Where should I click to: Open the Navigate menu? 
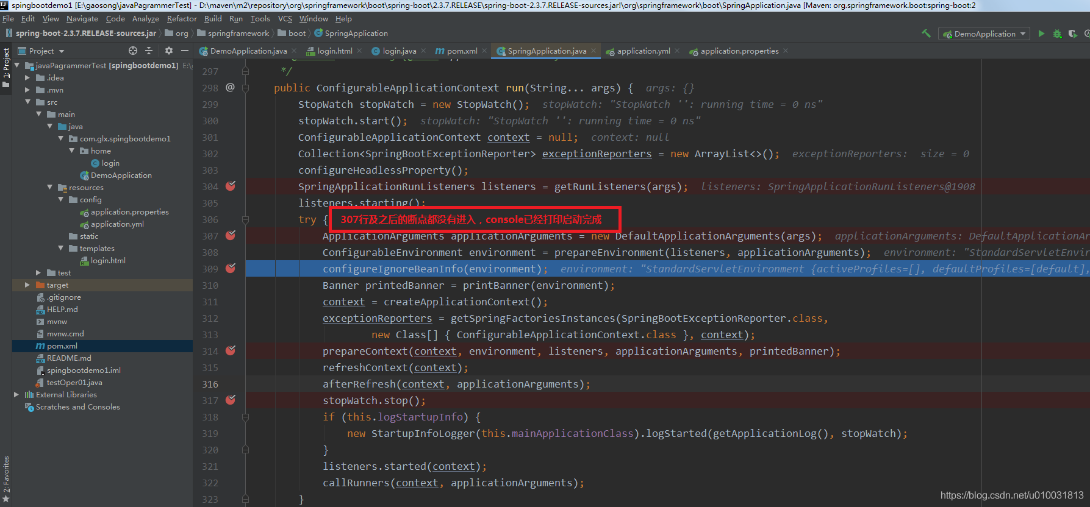coord(82,19)
